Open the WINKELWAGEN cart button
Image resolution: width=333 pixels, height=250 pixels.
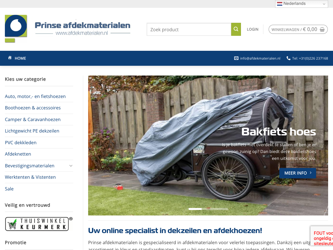coord(298,29)
